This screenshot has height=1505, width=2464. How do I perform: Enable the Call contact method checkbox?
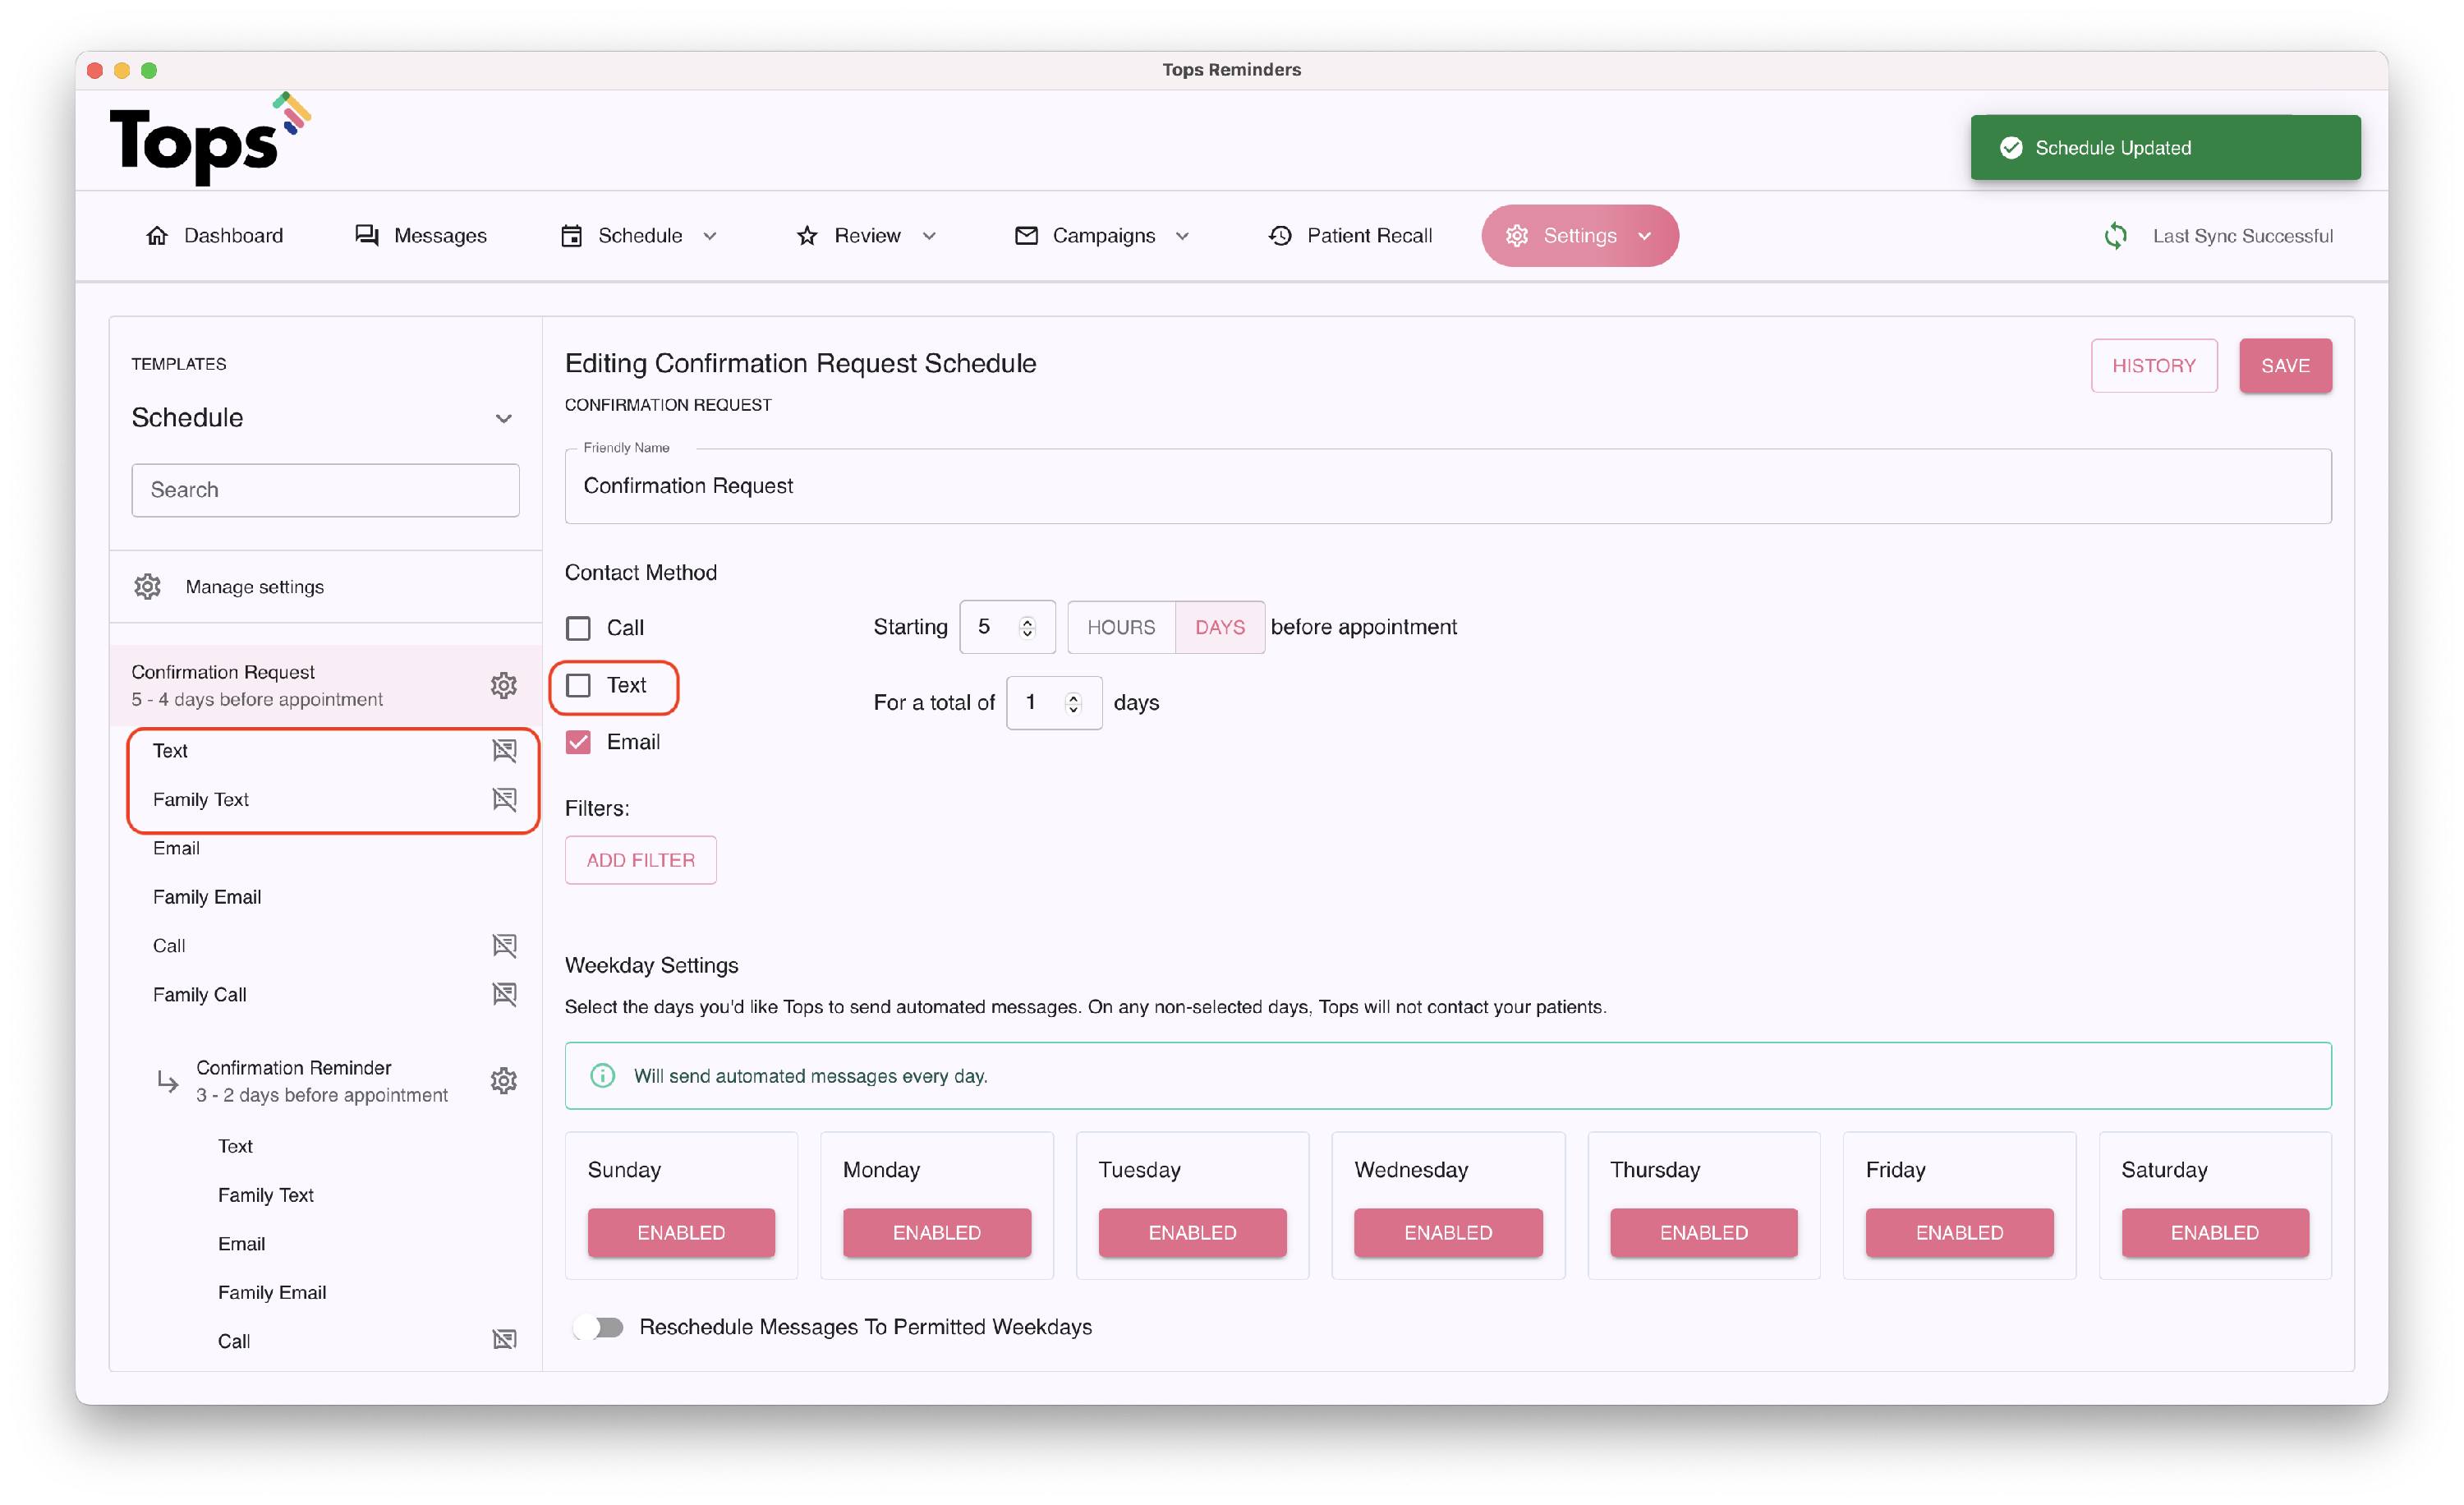tap(578, 628)
